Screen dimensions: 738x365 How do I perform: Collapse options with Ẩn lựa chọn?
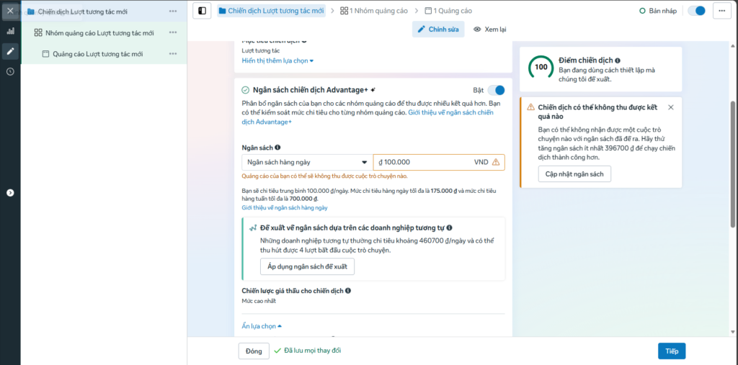click(x=262, y=326)
